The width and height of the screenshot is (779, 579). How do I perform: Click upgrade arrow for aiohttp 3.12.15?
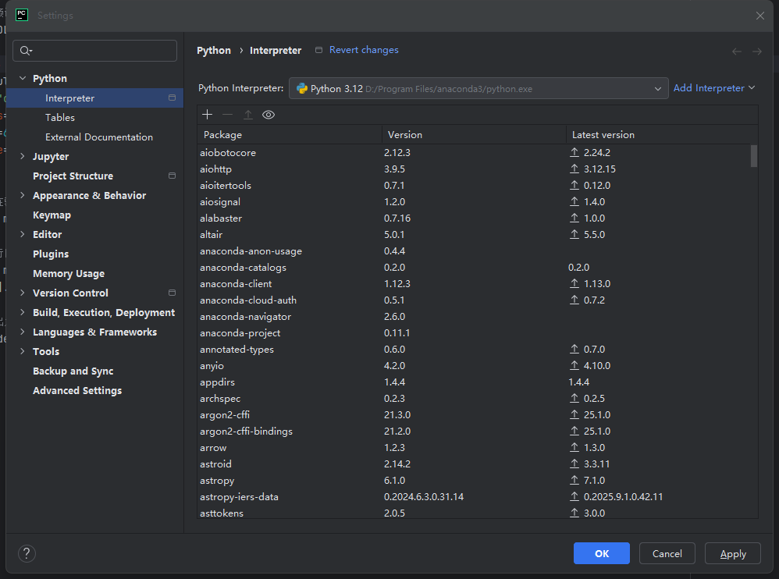coord(574,169)
